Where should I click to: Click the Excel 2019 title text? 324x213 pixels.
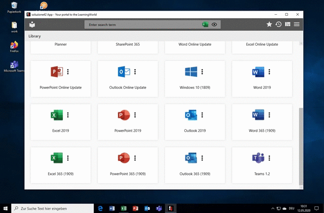(61, 131)
